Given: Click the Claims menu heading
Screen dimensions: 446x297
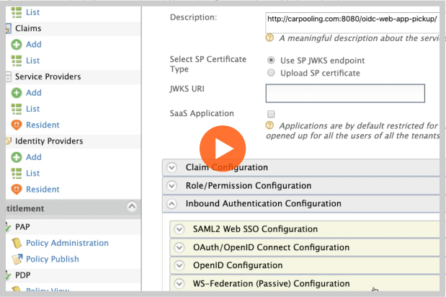Looking at the screenshot, I should point(28,28).
